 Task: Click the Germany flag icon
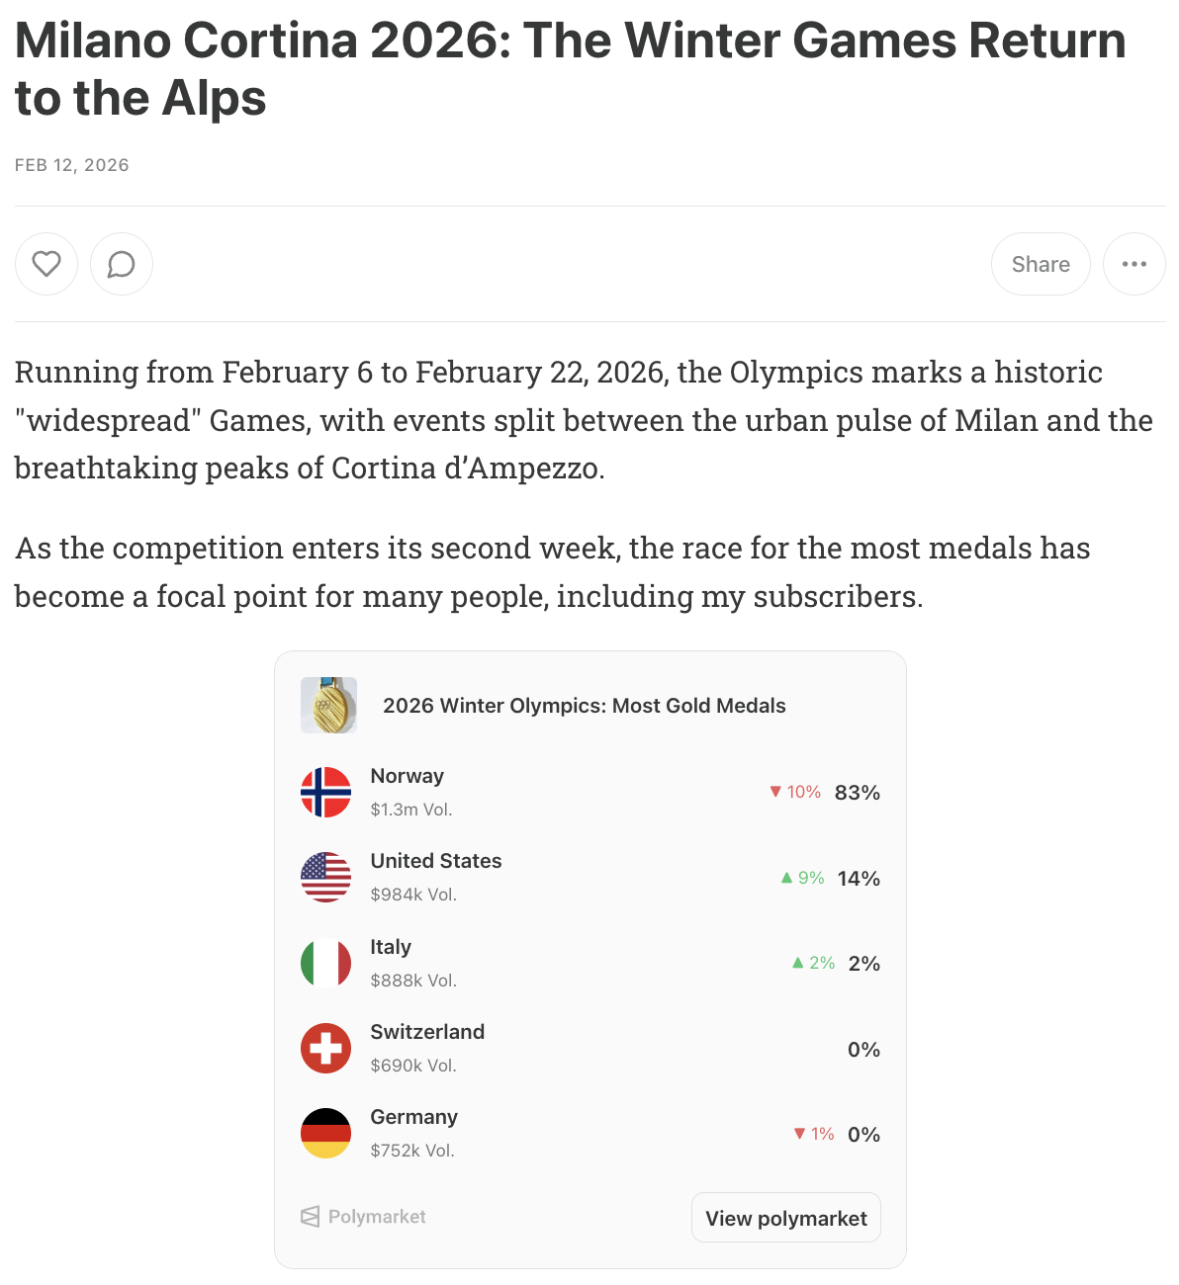point(325,1133)
